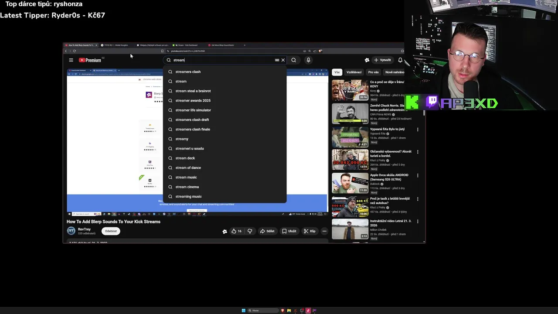Click the taskbar Hledat search box
This screenshot has height=314, width=558.
[263, 311]
